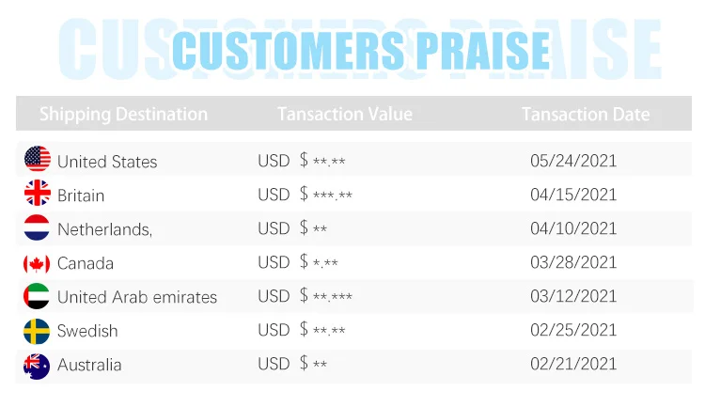This screenshot has width=705, height=407.
Task: Click the CUSTOMERS PRAISE title
Action: click(x=361, y=49)
